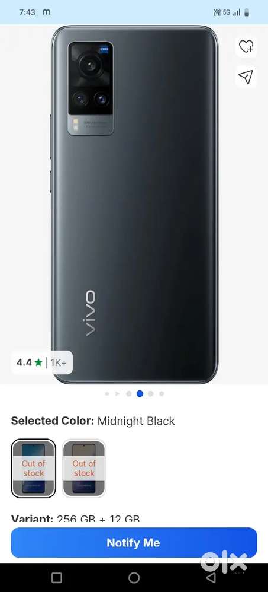
Task: Select Midnight Black color swatch
Action: click(34, 468)
